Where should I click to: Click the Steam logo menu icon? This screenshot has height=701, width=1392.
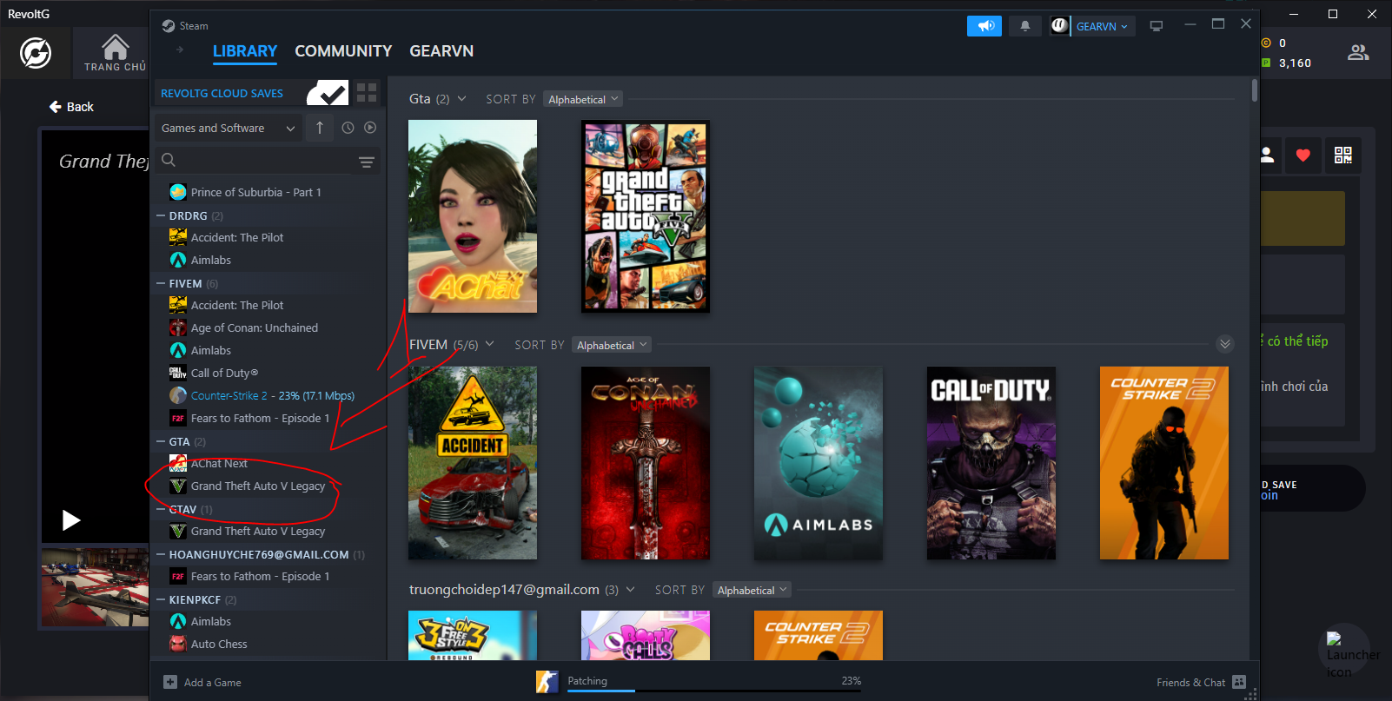pyautogui.click(x=169, y=26)
